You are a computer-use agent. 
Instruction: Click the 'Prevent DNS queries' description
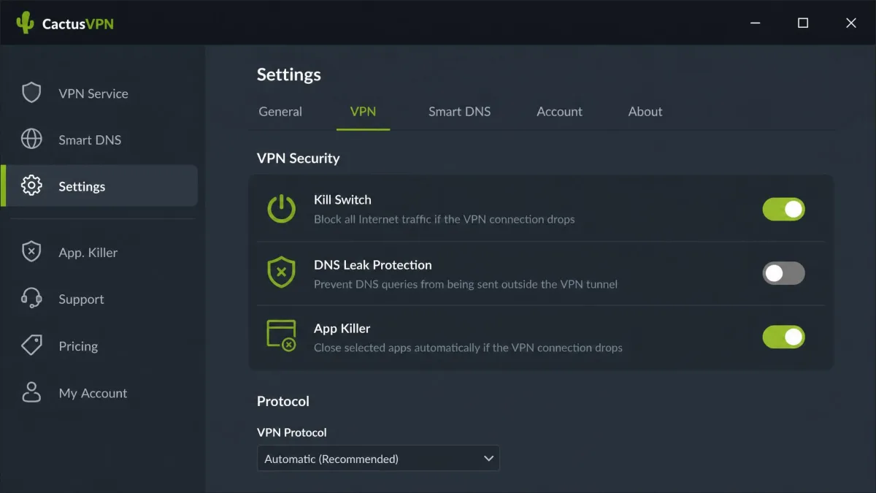point(466,284)
